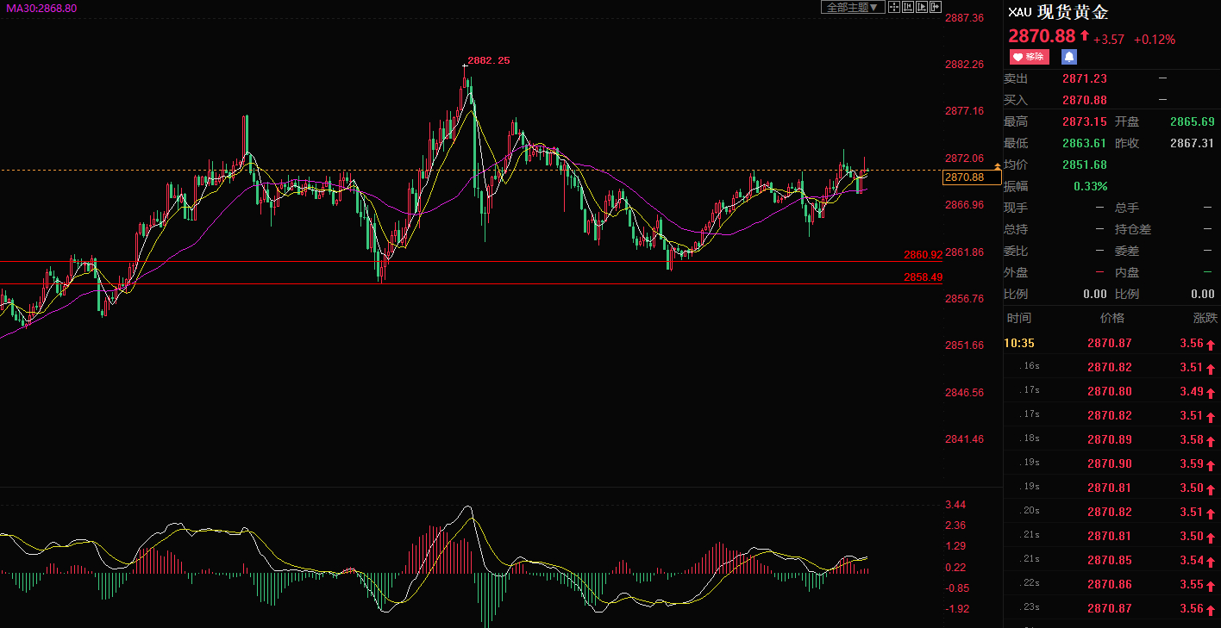Click the up arrow next to 3.54
Image resolution: width=1221 pixels, height=628 pixels.
click(x=1211, y=562)
